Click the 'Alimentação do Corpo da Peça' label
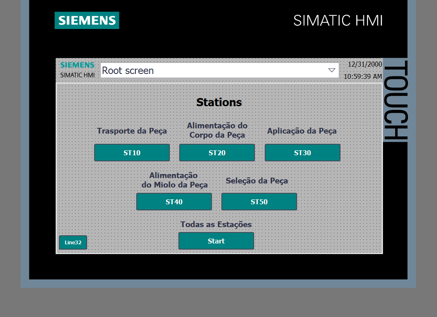The width and height of the screenshot is (437, 317). click(217, 130)
